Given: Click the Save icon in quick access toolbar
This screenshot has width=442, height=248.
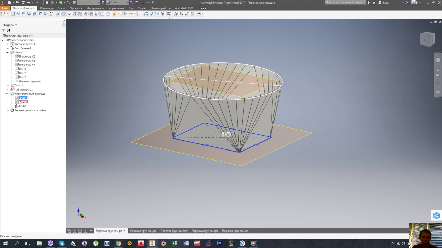Looking at the screenshot, I should (23, 2).
